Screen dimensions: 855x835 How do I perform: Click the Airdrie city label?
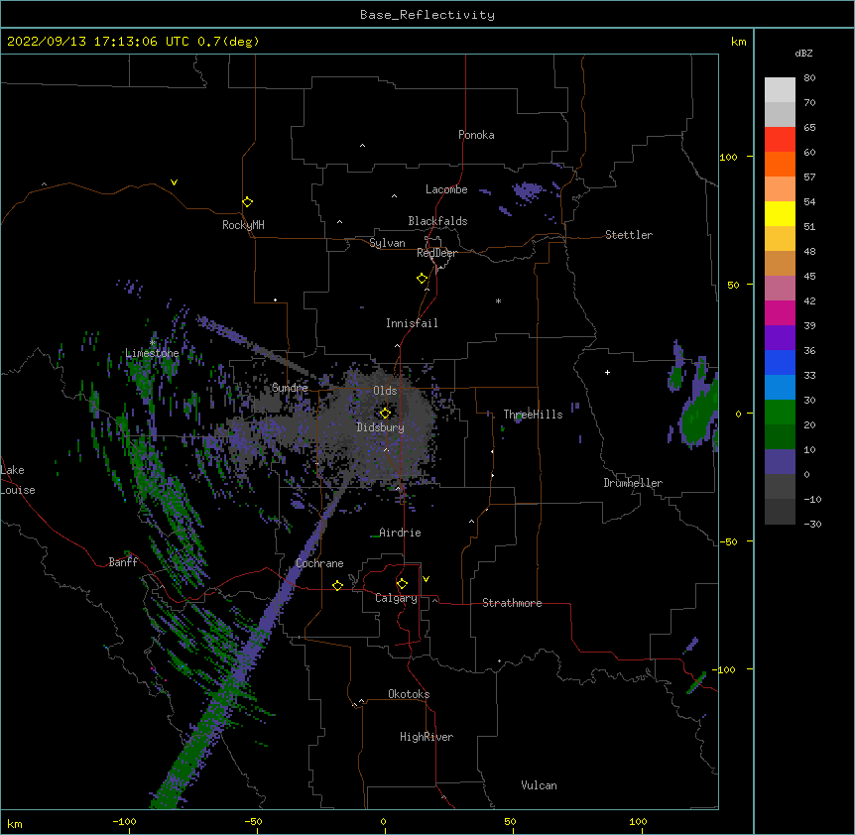point(400,533)
